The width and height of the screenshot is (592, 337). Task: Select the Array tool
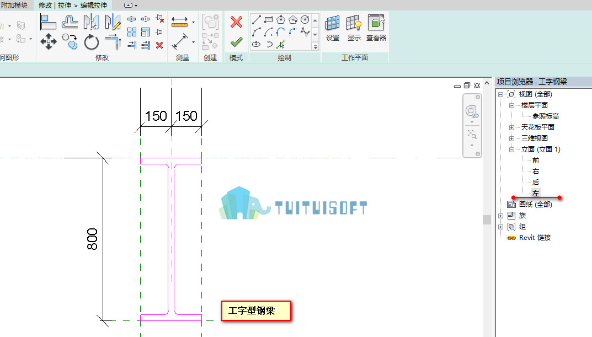point(132,32)
